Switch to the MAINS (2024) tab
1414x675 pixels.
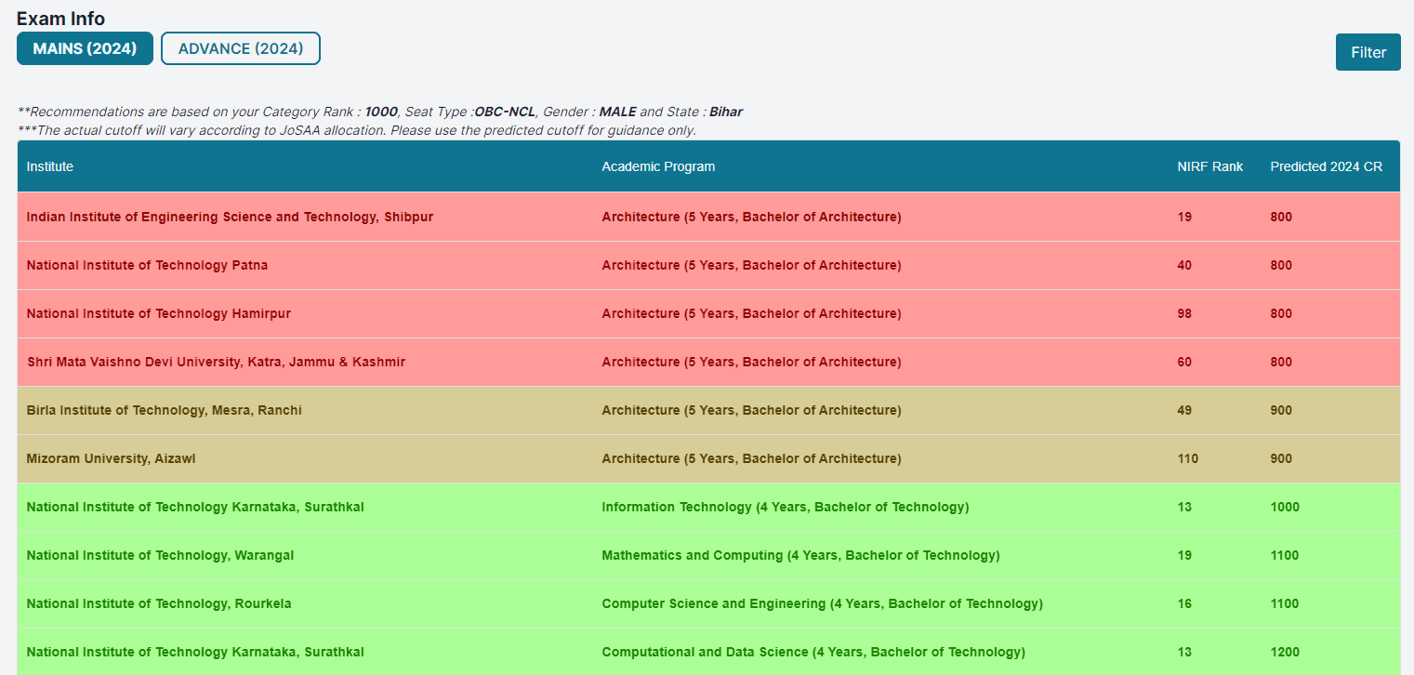coord(85,48)
